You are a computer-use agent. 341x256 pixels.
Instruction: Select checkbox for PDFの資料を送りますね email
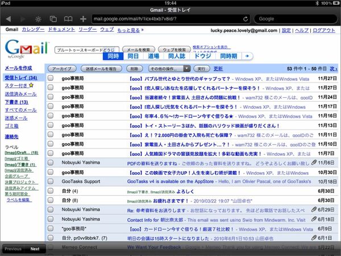click(x=51, y=162)
